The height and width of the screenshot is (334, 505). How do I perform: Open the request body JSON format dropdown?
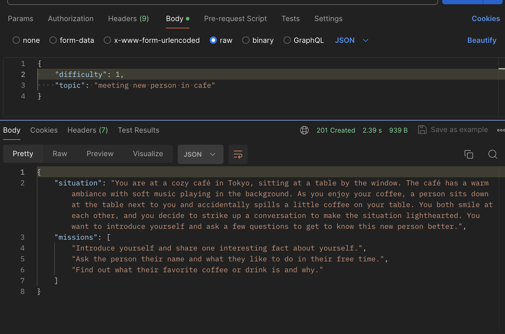352,40
